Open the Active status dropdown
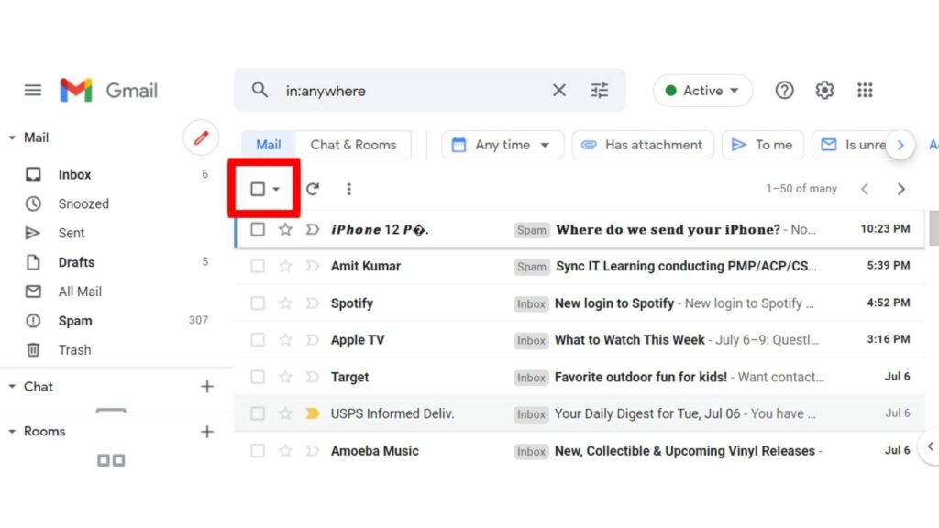939x528 pixels. tap(701, 90)
